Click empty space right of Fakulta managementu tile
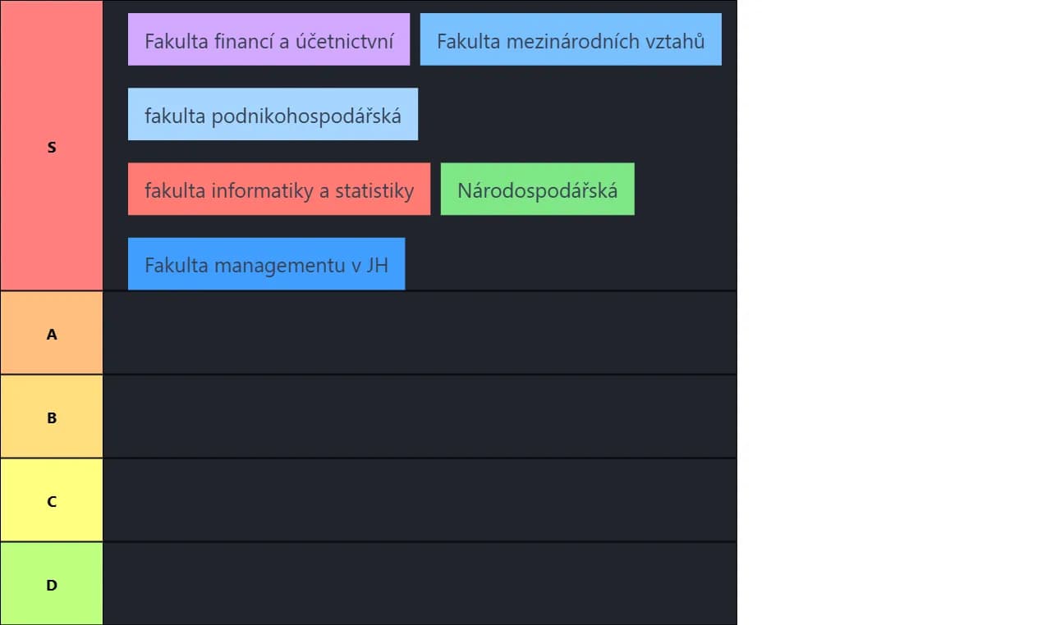 pyautogui.click(x=571, y=264)
